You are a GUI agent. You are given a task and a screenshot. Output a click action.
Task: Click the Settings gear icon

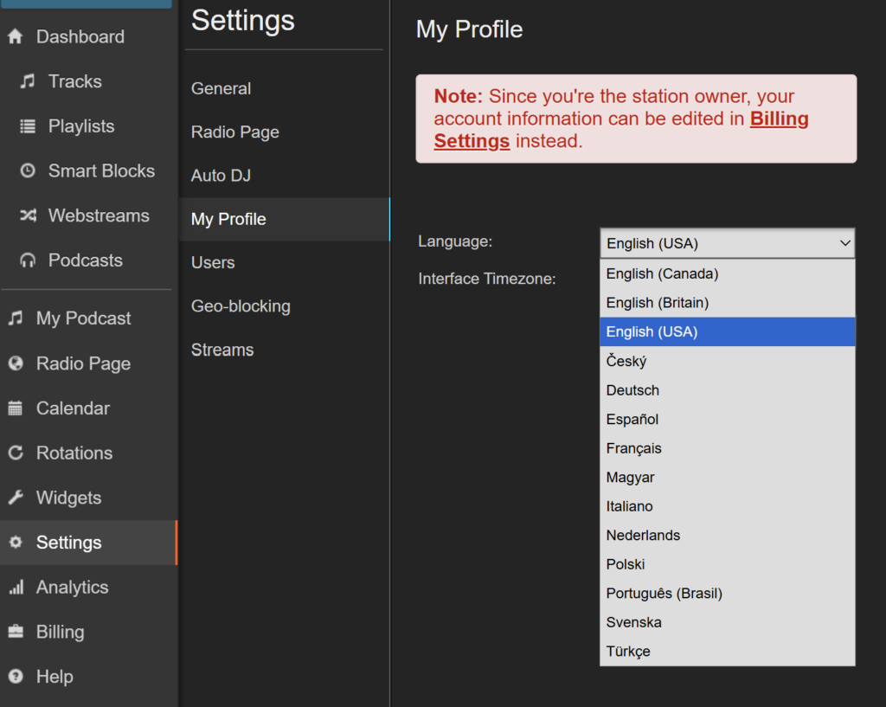coord(16,542)
